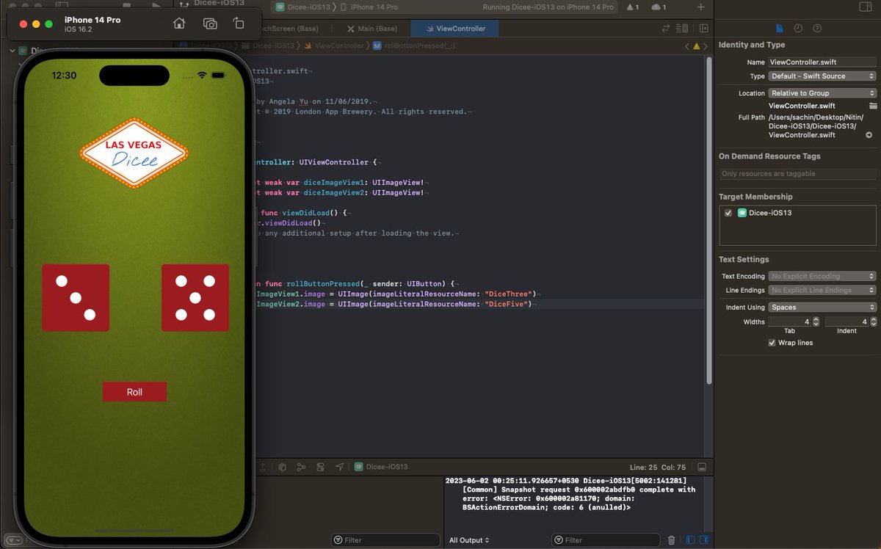Screen dimensions: 881x549
Task: Uncheck Dicee-iOS13 under Target Membership
Action: pyautogui.click(x=728, y=213)
